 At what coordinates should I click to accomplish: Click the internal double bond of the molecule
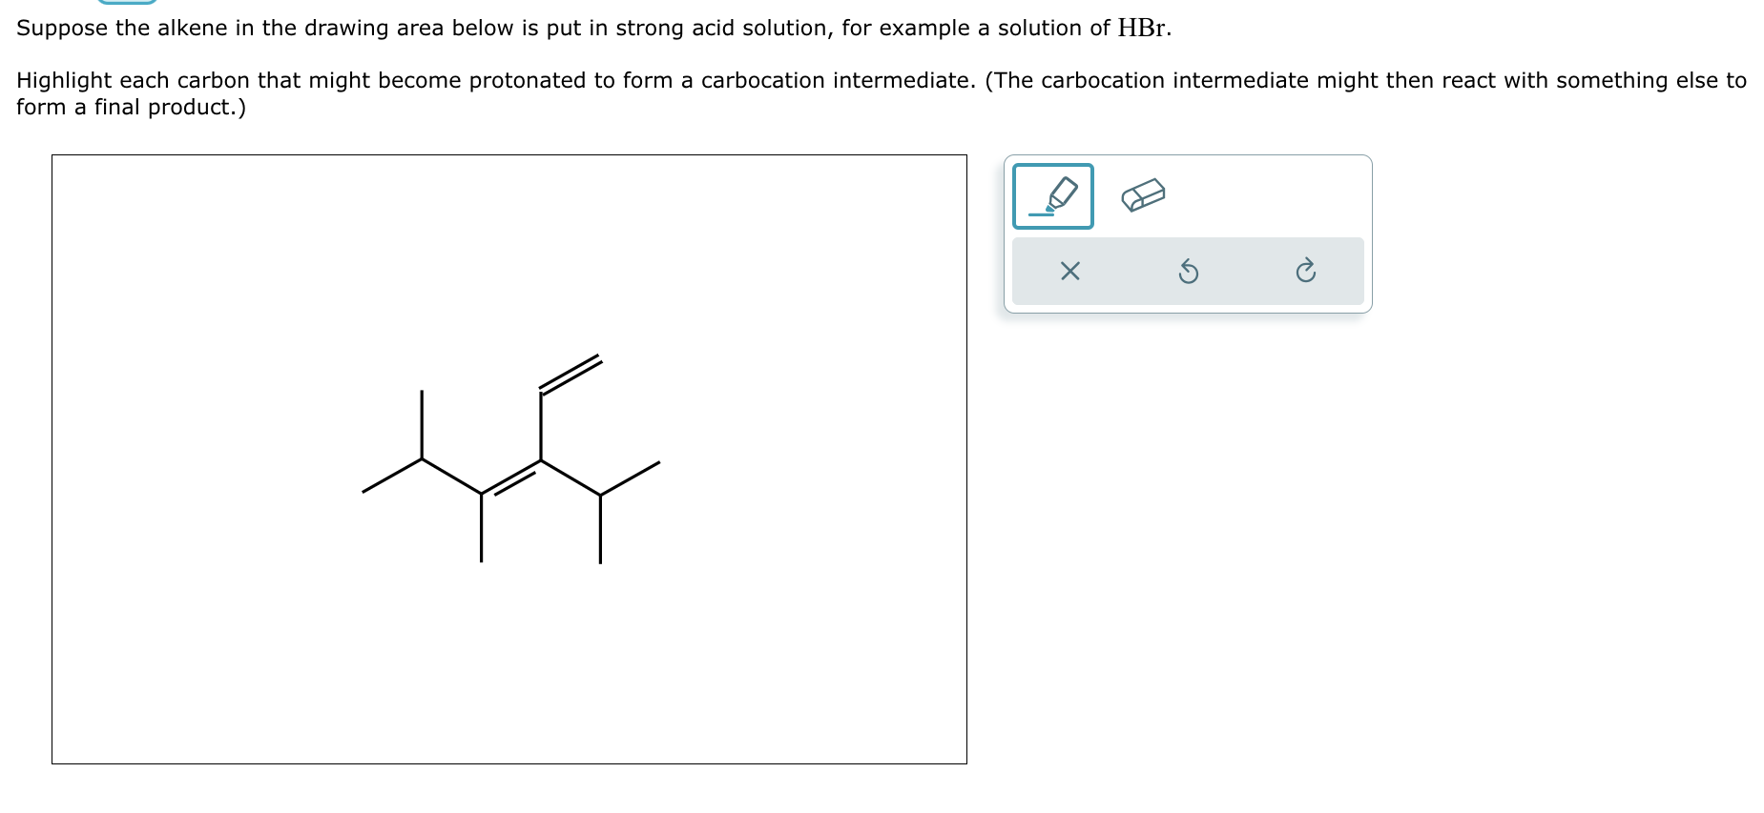[512, 475]
